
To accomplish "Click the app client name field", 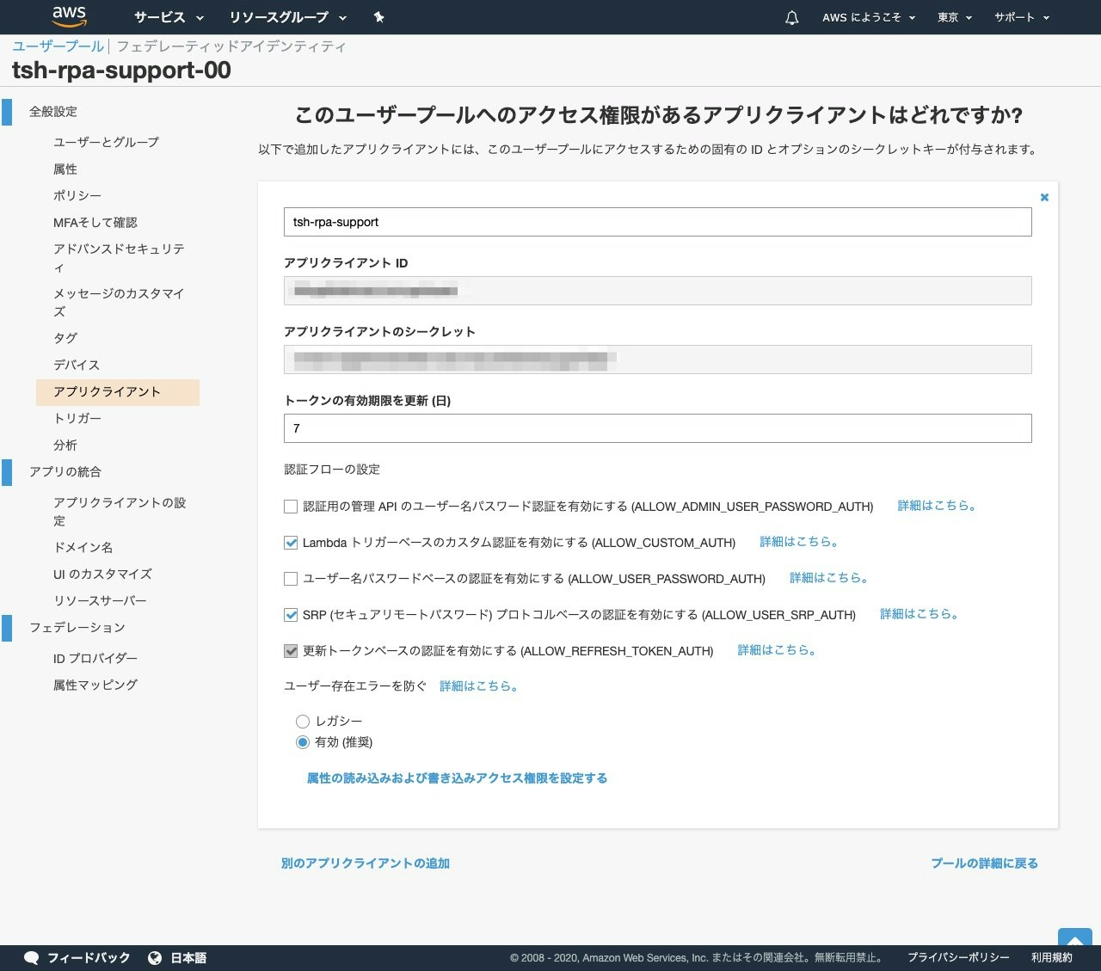I will pos(658,222).
